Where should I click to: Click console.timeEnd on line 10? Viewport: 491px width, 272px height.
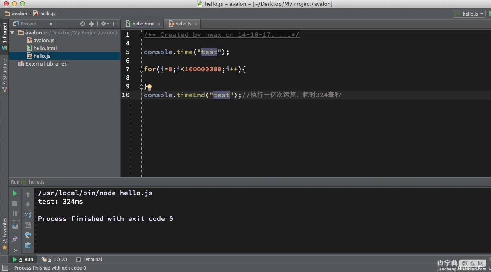174,95
